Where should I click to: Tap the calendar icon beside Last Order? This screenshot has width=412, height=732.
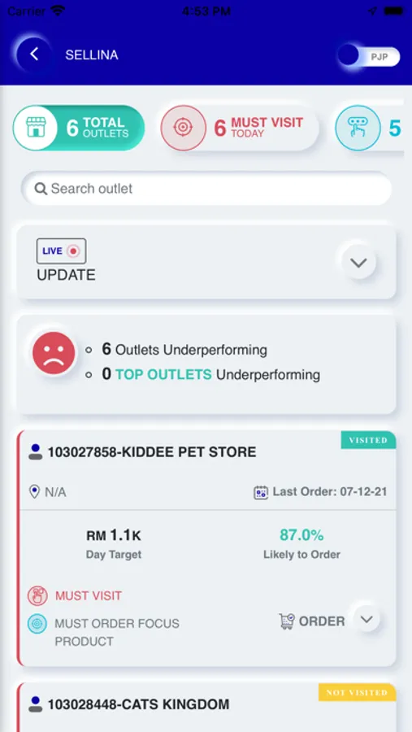tap(261, 493)
